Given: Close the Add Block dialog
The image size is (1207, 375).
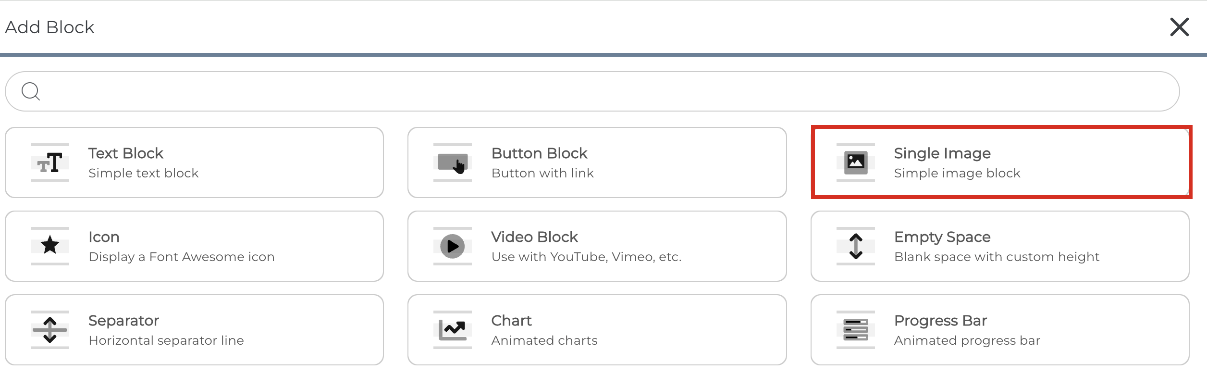Looking at the screenshot, I should [x=1179, y=27].
